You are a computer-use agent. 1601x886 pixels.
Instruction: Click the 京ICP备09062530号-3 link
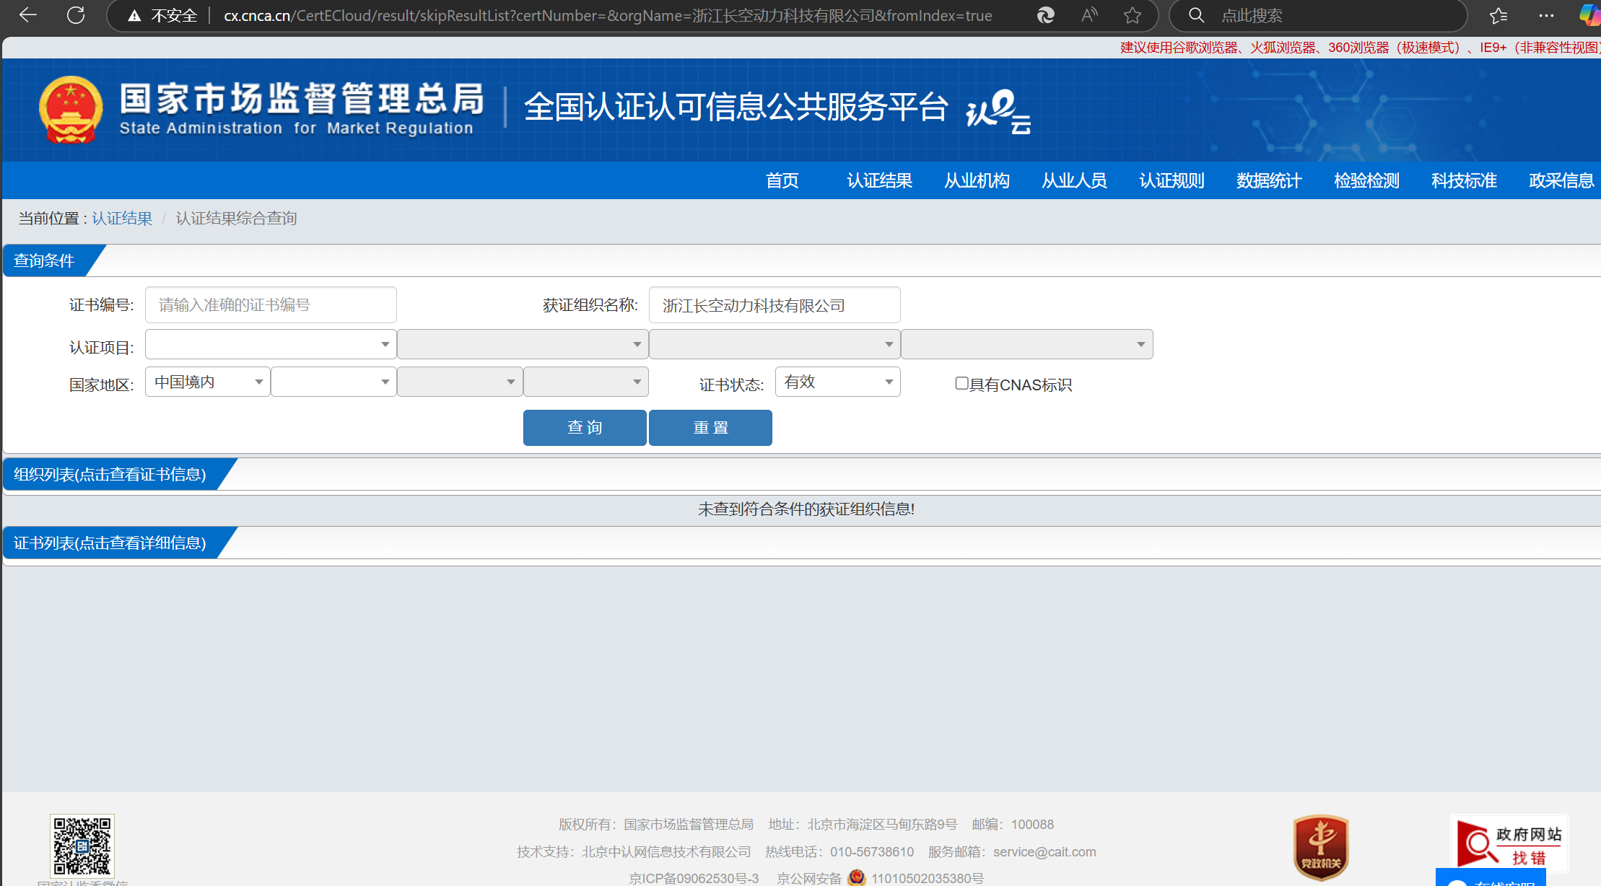click(694, 878)
